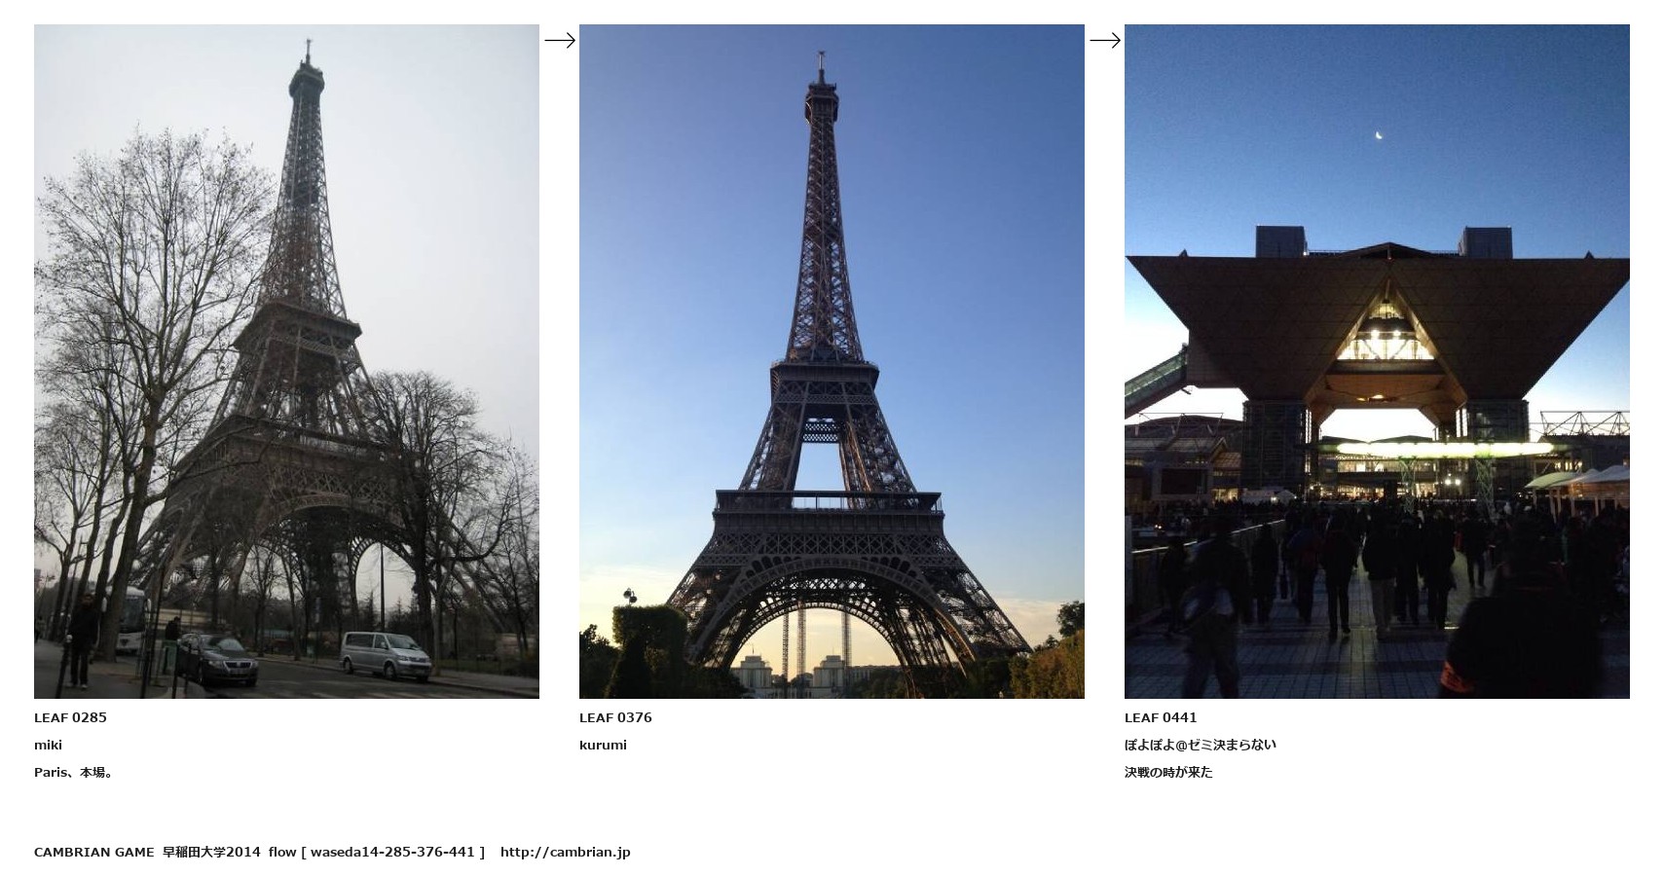This screenshot has width=1664, height=876.
Task: Open the grey-sky Eiffel Tower photo
Action: (286, 361)
